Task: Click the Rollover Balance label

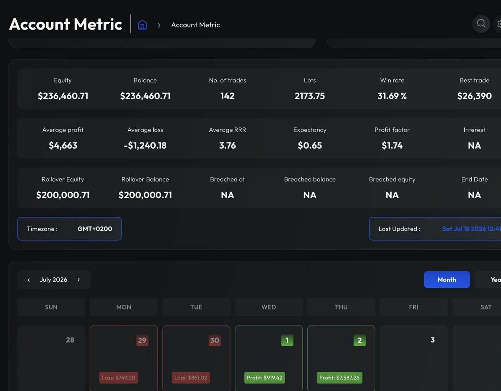Action: (145, 179)
